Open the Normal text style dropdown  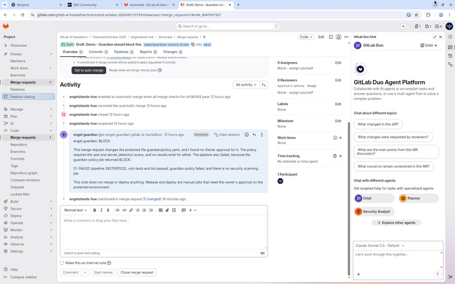[76, 210]
